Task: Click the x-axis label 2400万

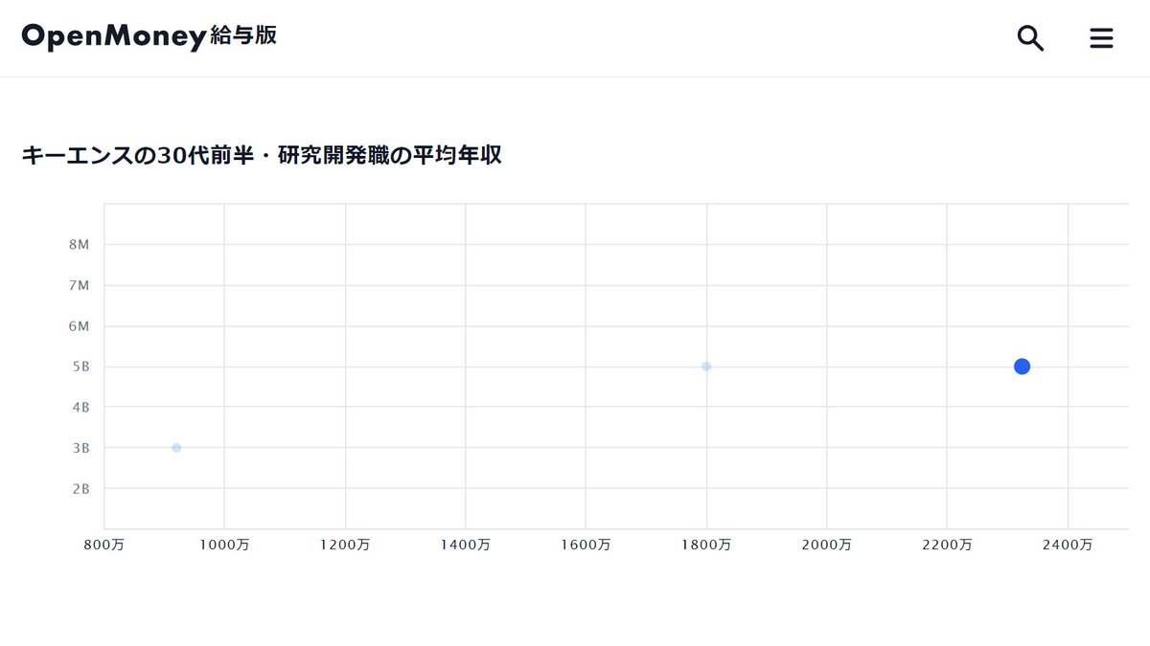Action: [1068, 545]
